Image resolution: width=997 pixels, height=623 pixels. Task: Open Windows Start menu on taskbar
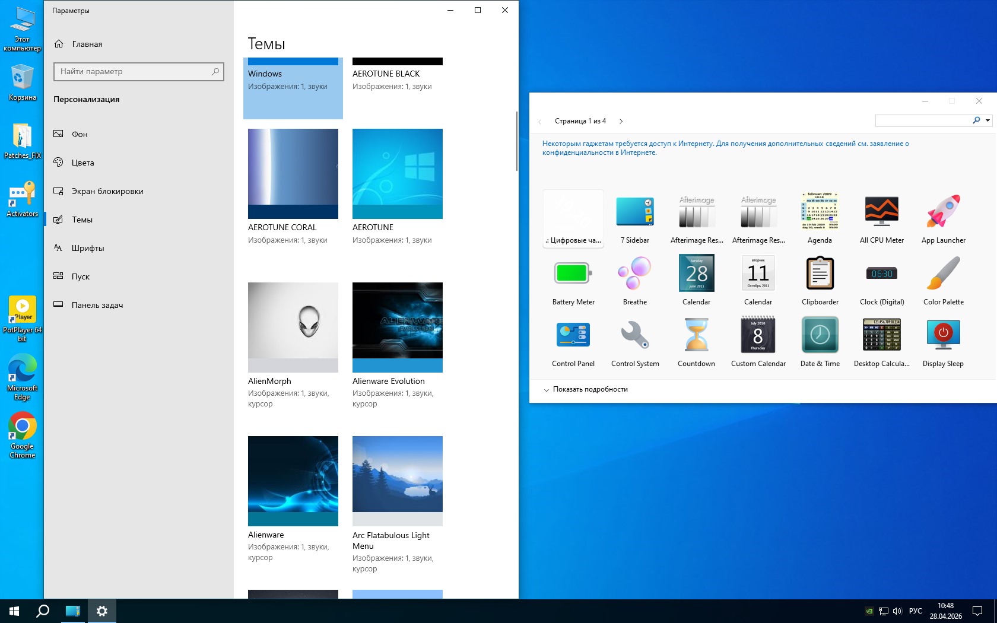point(14,611)
